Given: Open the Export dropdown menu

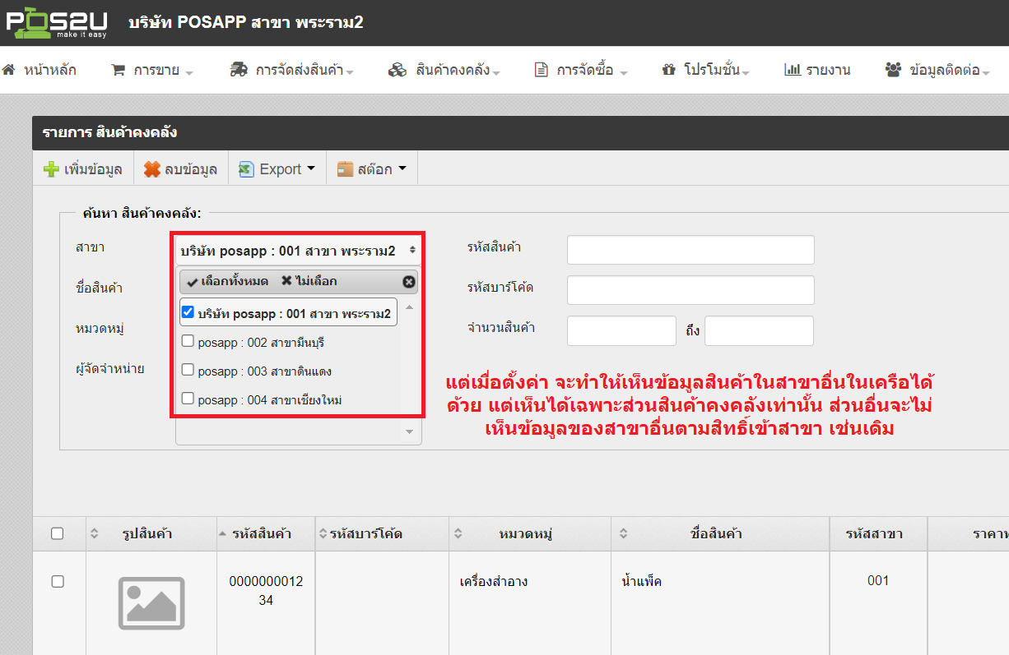Looking at the screenshot, I should click(277, 169).
